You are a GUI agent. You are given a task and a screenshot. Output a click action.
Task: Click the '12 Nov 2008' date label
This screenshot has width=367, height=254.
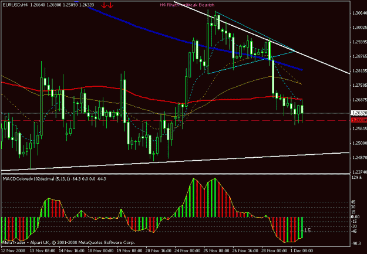tap(12, 250)
